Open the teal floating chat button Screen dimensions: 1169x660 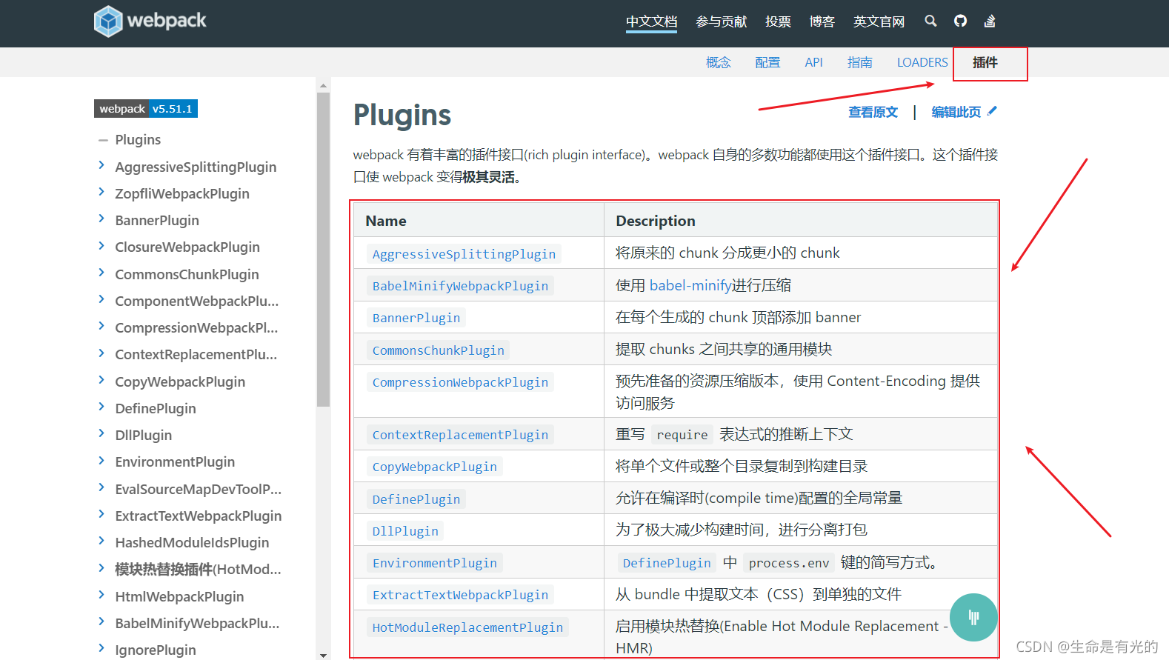(x=973, y=617)
